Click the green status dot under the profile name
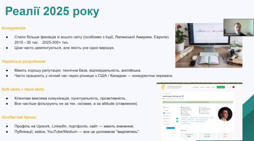254x141 pixels. (x=163, y=99)
